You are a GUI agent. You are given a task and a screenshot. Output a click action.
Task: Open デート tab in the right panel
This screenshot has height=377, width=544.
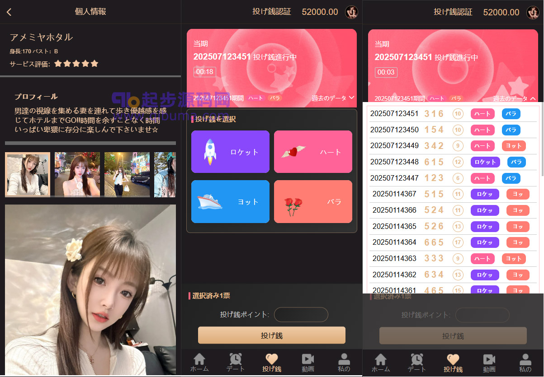pos(417,363)
